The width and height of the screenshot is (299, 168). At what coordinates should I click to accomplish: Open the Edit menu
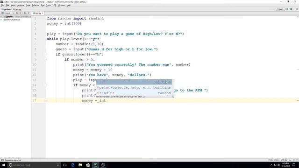7,5
